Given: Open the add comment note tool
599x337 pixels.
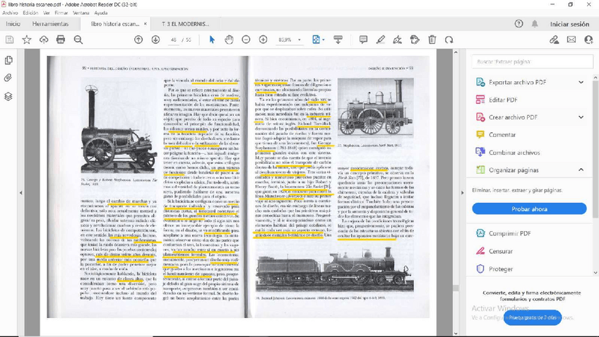Looking at the screenshot, I should coord(363,40).
